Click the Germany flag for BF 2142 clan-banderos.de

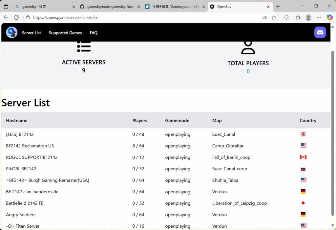(x=303, y=192)
